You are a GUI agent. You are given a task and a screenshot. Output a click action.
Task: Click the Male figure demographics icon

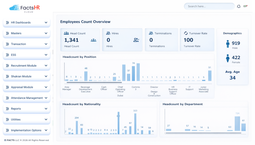click(228, 44)
